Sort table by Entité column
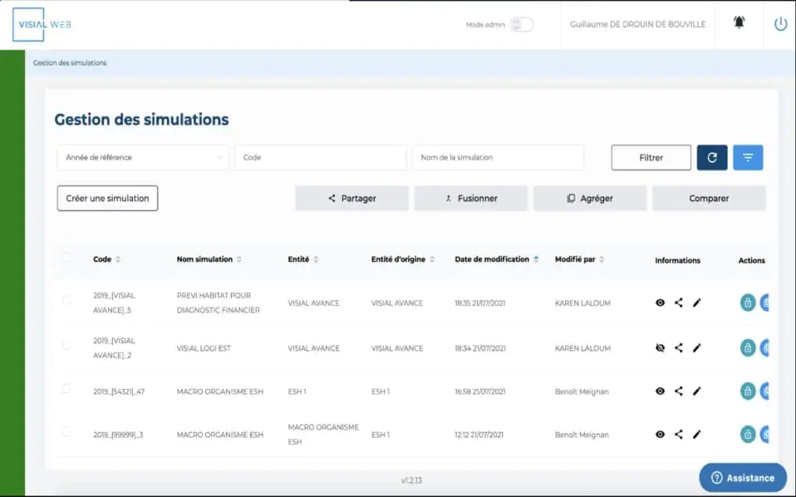The width and height of the screenshot is (796, 497). [x=316, y=259]
